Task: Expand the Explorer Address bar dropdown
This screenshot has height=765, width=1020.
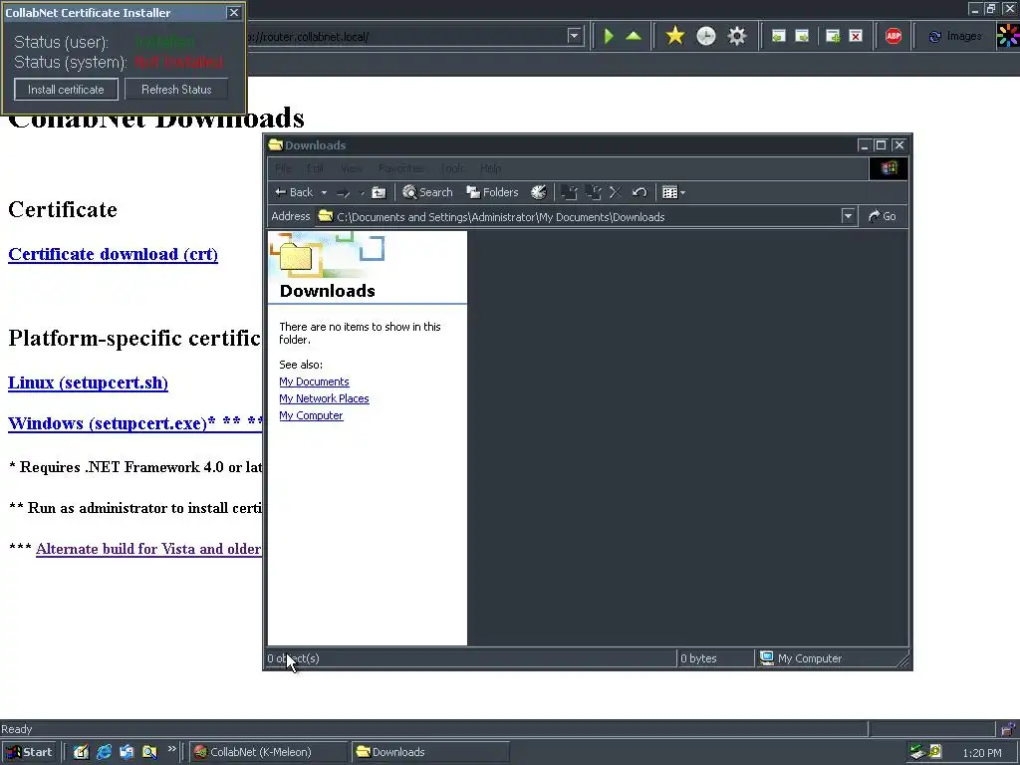Action: (848, 216)
